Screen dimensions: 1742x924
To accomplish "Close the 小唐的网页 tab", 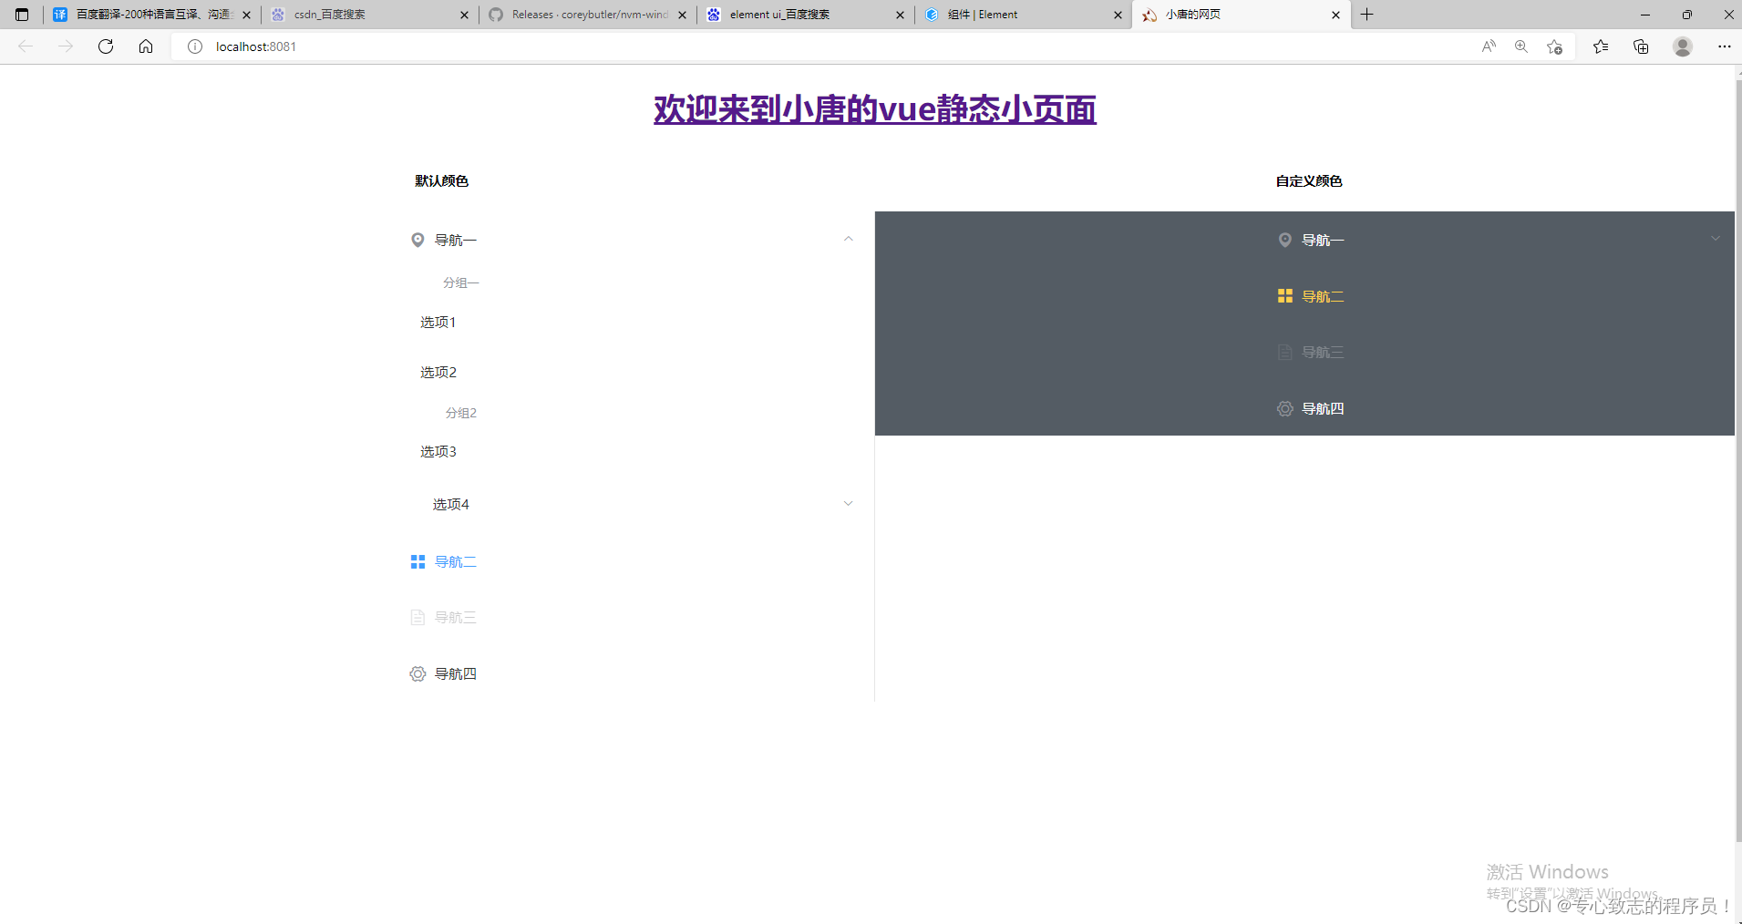I will tap(1336, 15).
